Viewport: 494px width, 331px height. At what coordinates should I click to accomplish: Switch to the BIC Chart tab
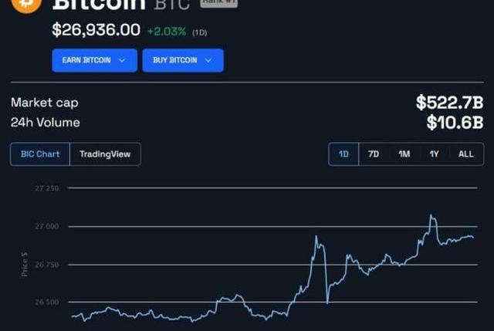[x=40, y=154]
